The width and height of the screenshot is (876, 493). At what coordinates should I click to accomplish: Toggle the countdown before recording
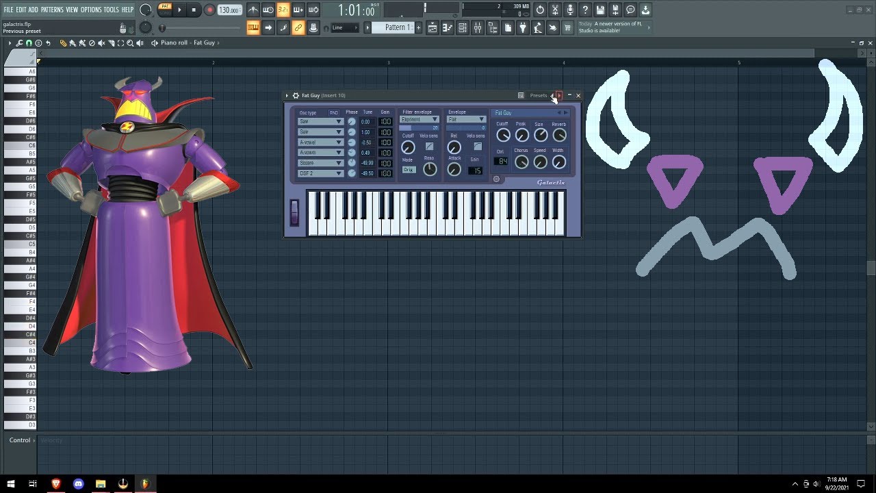(x=283, y=10)
